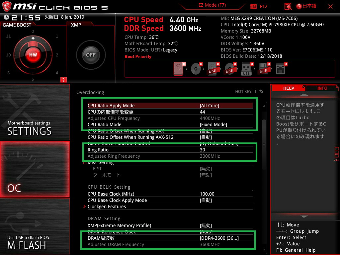Toggle the Game Boost HW knob
The height and width of the screenshot is (255, 340).
coord(33,55)
